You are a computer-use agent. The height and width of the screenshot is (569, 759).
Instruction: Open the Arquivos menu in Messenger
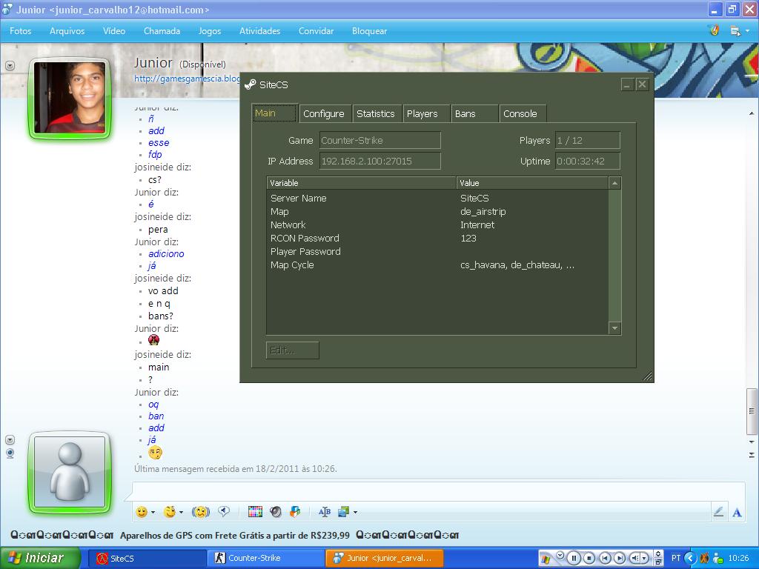point(67,31)
